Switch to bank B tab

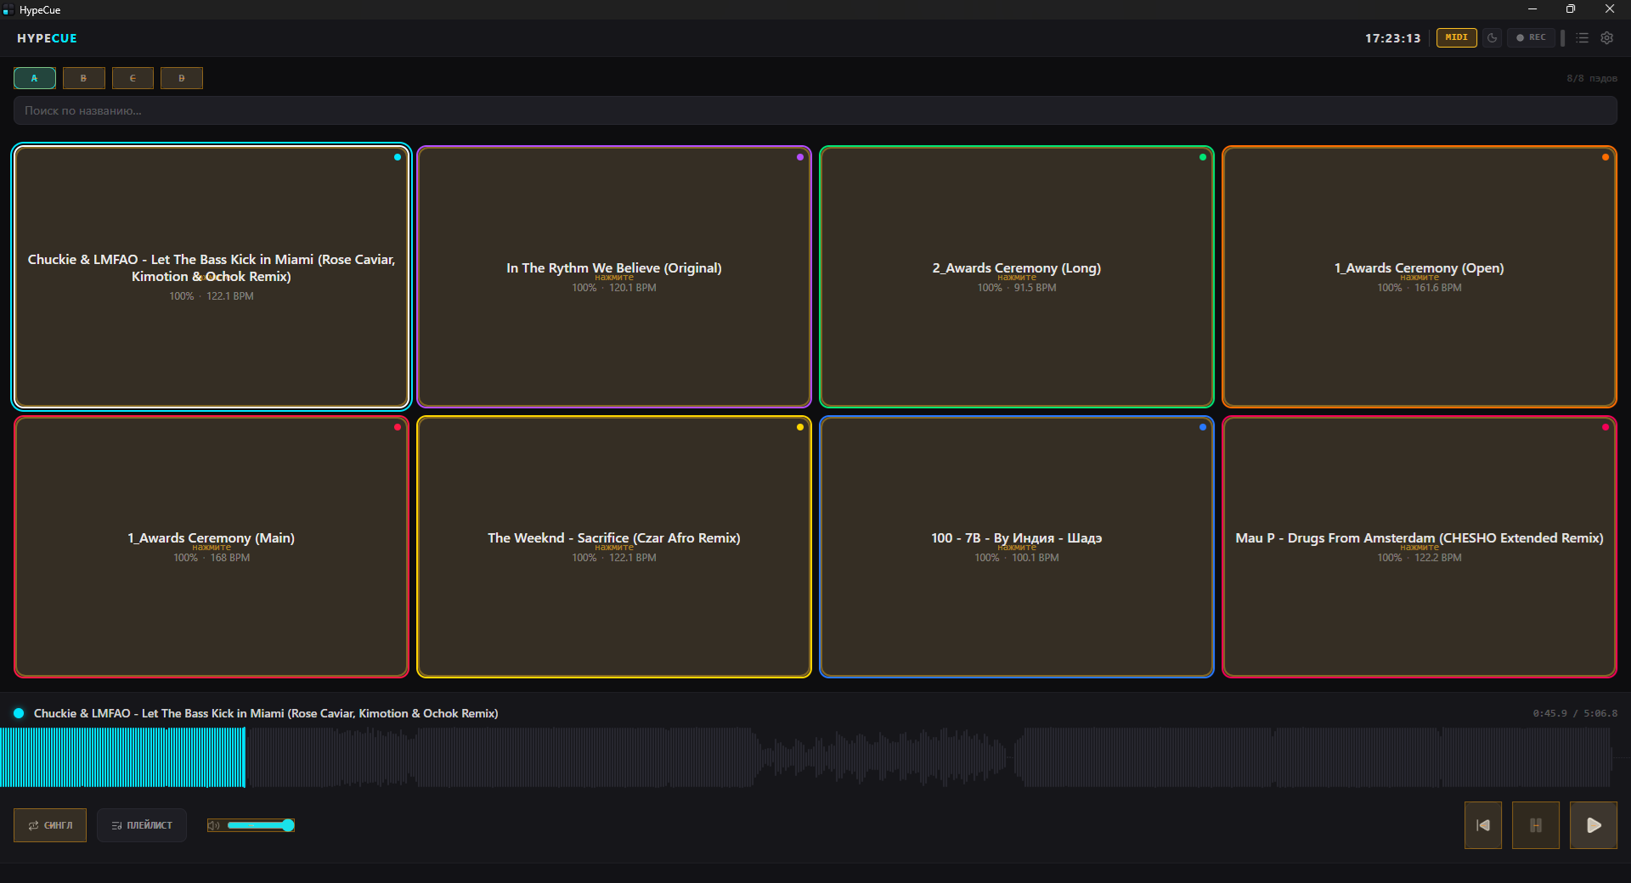[83, 78]
